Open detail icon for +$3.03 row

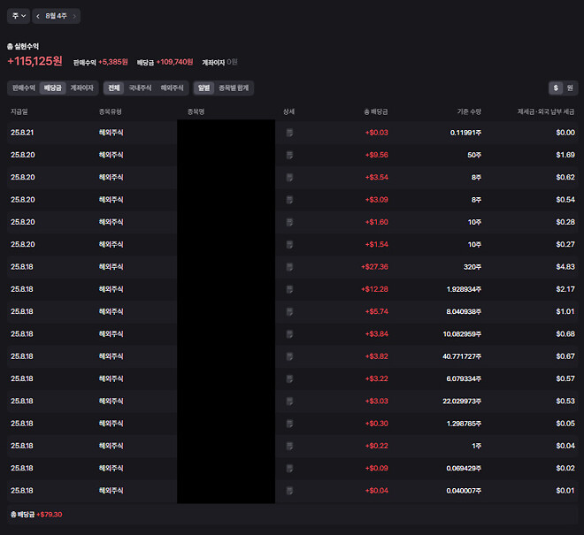tap(289, 401)
